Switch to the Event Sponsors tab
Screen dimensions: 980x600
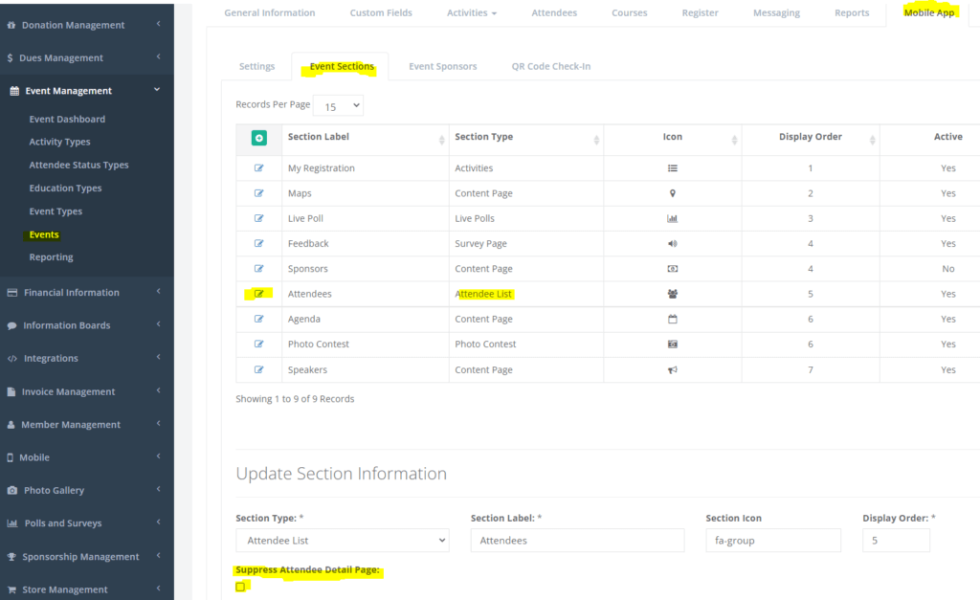coord(442,67)
